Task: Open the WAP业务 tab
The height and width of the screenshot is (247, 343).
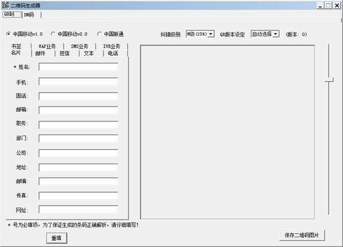Action: (47, 46)
